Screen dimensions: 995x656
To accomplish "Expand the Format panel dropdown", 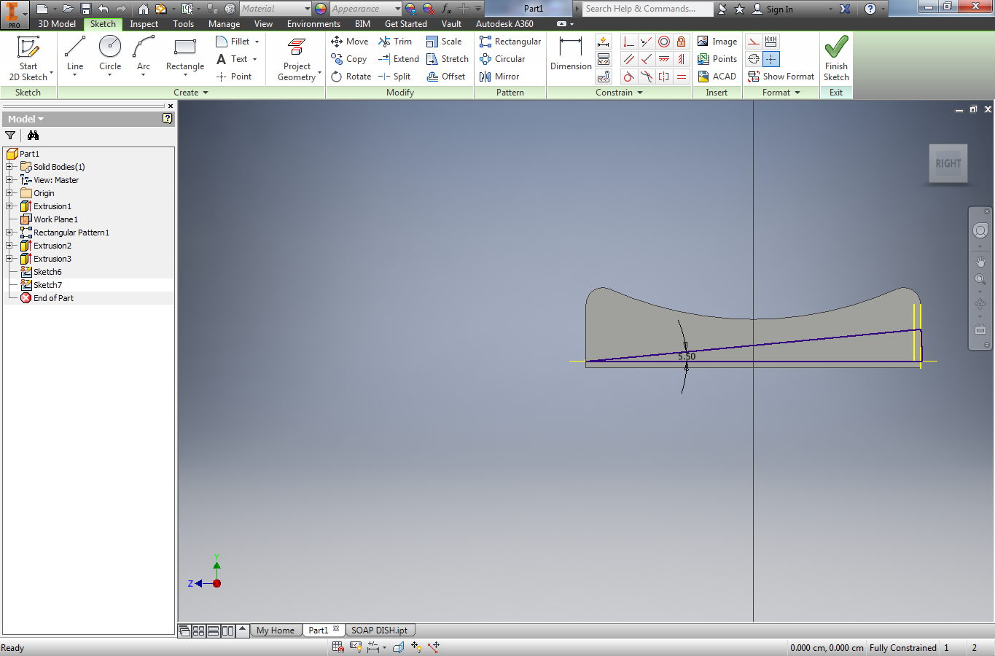I will 781,93.
